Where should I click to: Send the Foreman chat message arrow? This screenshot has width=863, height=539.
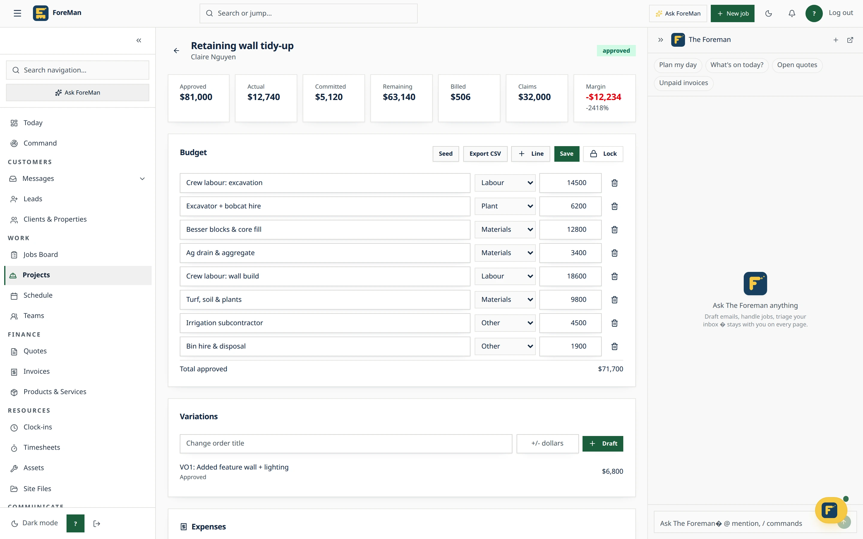pos(844,522)
